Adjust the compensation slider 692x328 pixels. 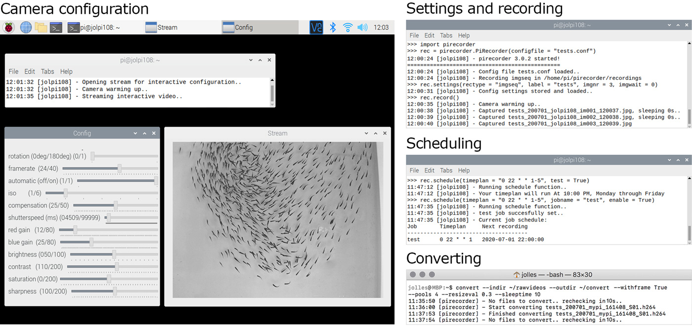116,205
